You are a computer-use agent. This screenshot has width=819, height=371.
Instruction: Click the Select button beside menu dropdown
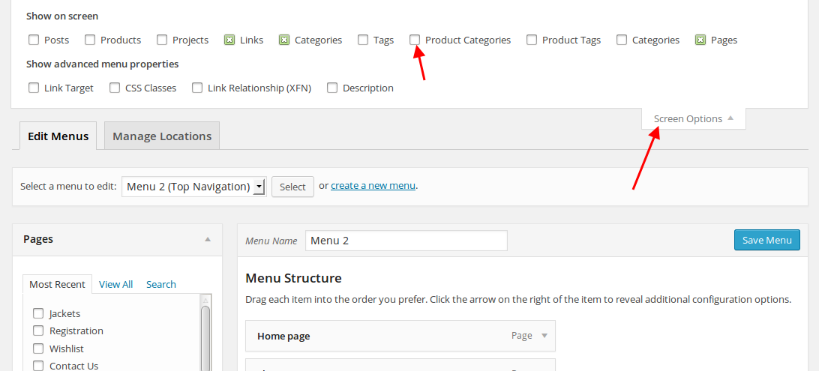292,187
